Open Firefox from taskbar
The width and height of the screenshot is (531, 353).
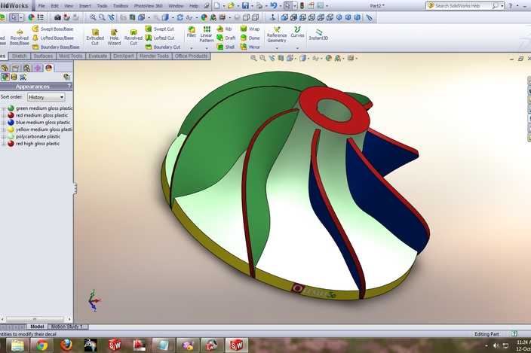pyautogui.click(x=66, y=345)
